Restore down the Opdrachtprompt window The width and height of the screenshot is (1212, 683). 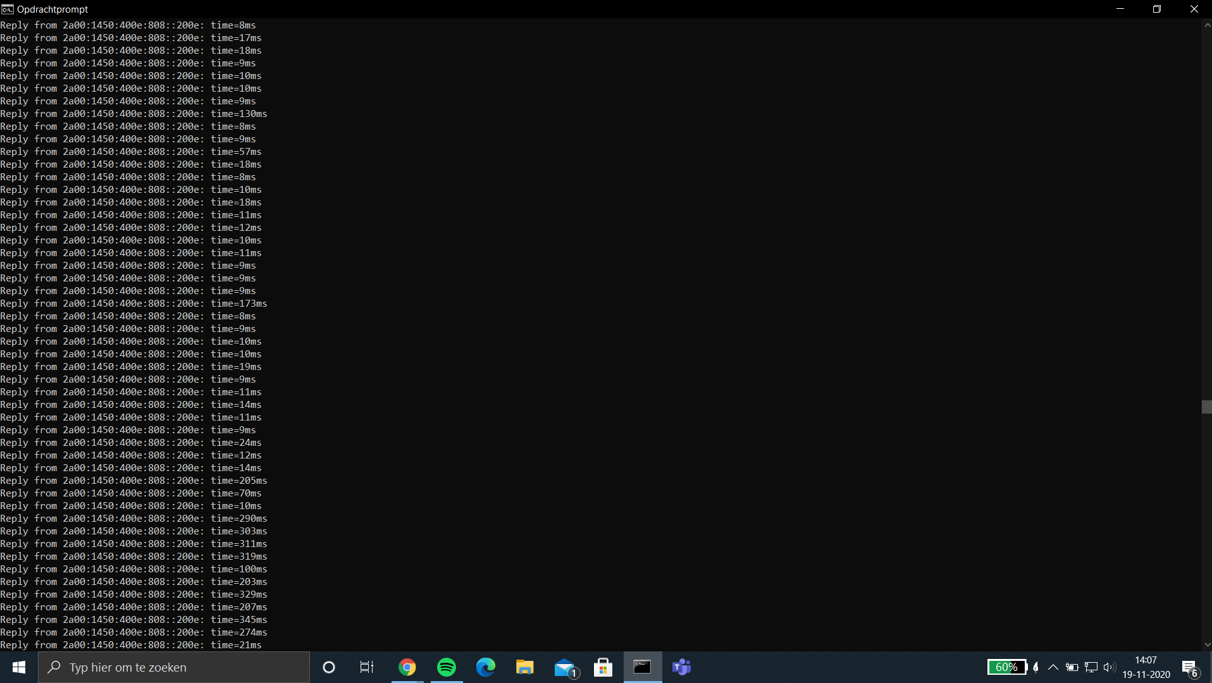[1157, 9]
